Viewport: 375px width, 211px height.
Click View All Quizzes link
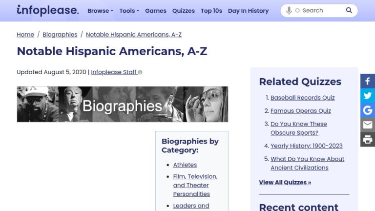tap(285, 182)
